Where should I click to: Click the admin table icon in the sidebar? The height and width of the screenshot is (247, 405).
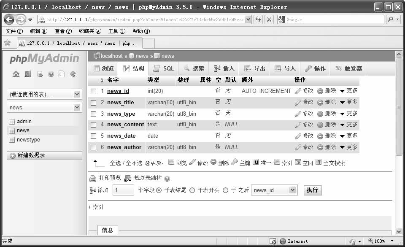(12, 122)
